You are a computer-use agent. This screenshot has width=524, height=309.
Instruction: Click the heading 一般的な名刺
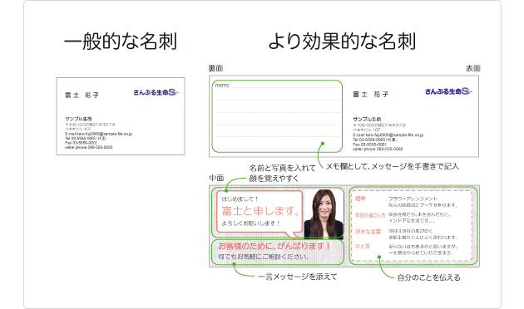(x=121, y=42)
